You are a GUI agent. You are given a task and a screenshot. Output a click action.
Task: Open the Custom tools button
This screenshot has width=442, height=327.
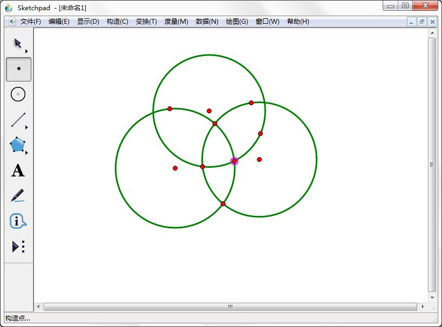click(x=18, y=247)
